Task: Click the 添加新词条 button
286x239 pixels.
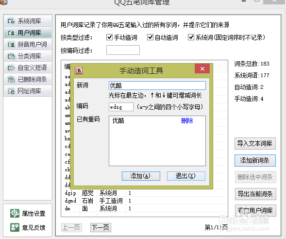Action: tap(255, 161)
